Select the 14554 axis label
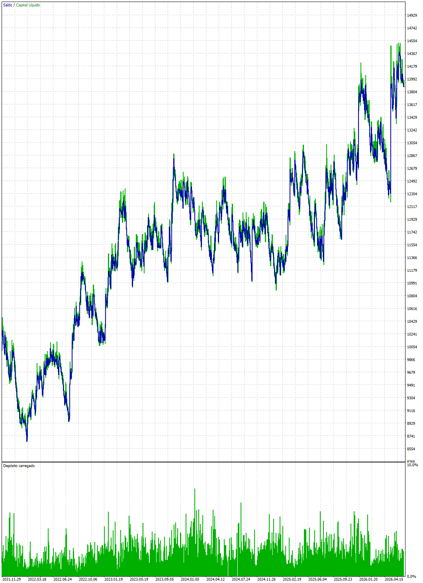423x583 pixels. (412, 41)
